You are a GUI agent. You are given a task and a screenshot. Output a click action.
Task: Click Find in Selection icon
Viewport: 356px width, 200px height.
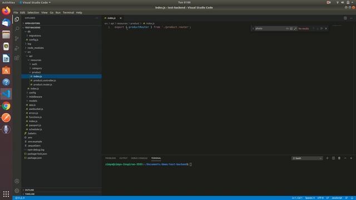pyautogui.click(x=322, y=28)
